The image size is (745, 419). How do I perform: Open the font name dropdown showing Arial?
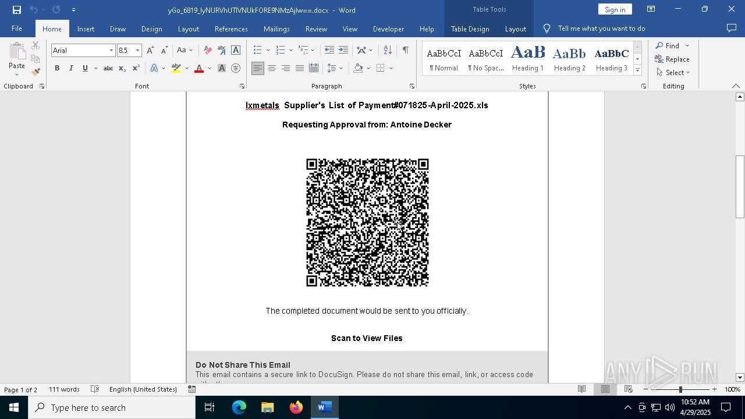pyautogui.click(x=111, y=51)
